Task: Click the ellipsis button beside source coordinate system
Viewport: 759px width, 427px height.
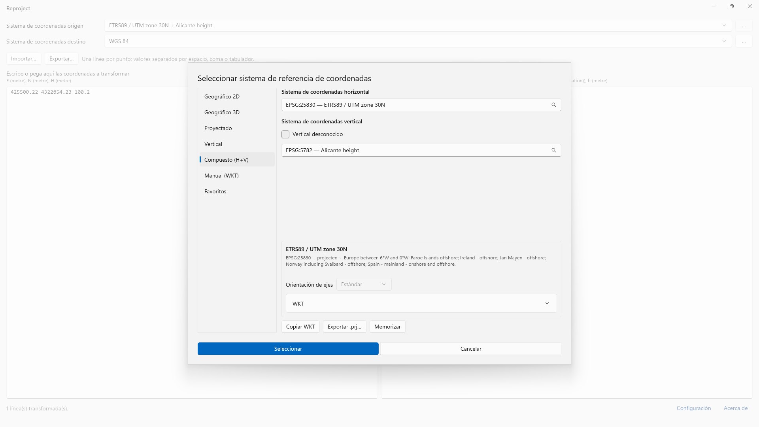Action: tap(744, 25)
